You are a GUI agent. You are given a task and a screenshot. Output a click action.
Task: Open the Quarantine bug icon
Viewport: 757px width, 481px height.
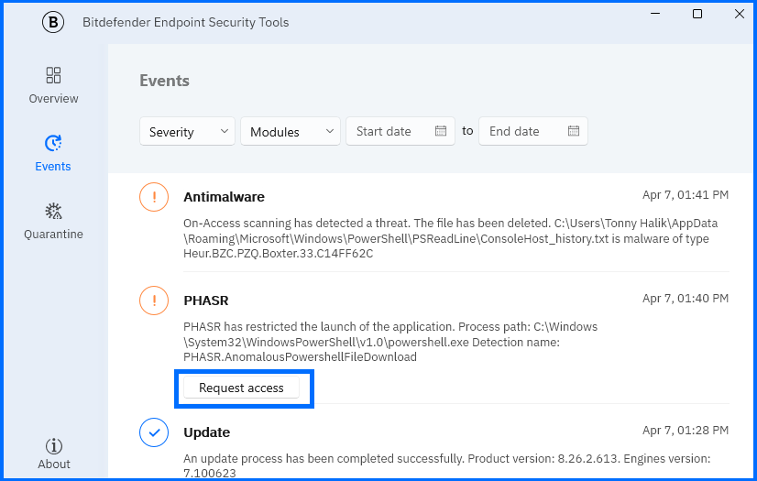pyautogui.click(x=53, y=212)
